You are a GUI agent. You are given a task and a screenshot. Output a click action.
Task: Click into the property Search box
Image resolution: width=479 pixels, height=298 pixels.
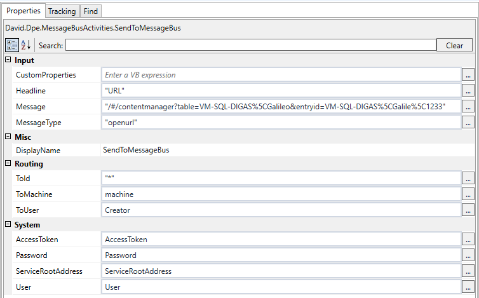250,45
